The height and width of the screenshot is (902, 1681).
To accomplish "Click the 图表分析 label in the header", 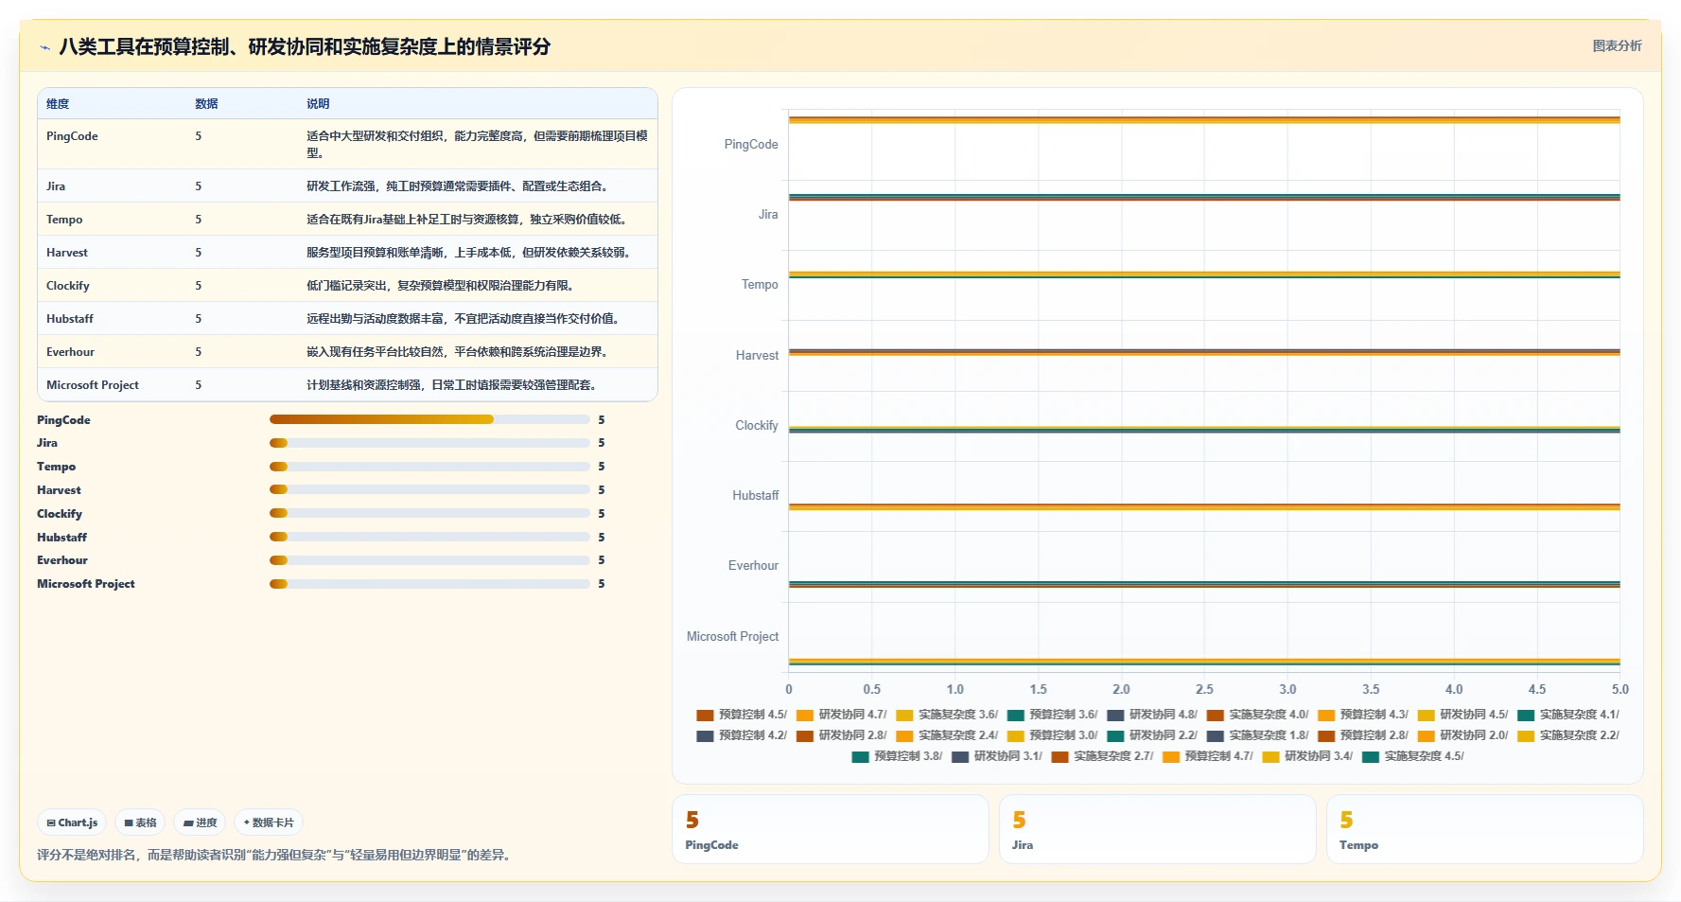I will 1617,45.
